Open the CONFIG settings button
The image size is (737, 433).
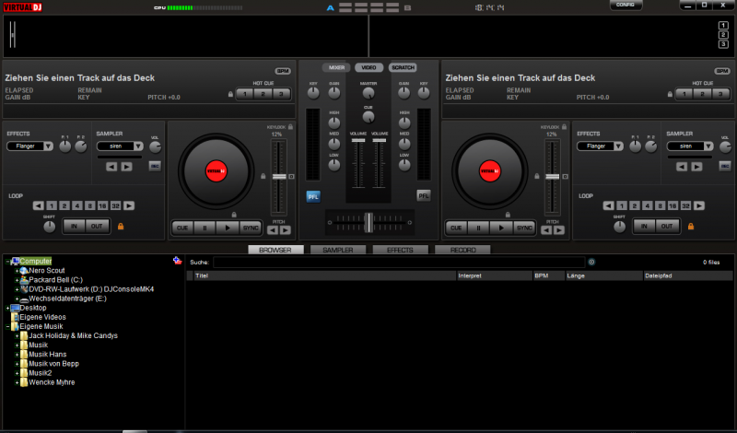tap(626, 5)
